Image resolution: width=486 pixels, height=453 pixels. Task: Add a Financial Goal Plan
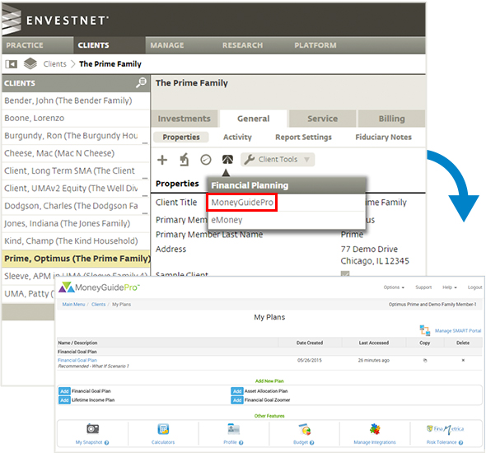[x=64, y=391]
